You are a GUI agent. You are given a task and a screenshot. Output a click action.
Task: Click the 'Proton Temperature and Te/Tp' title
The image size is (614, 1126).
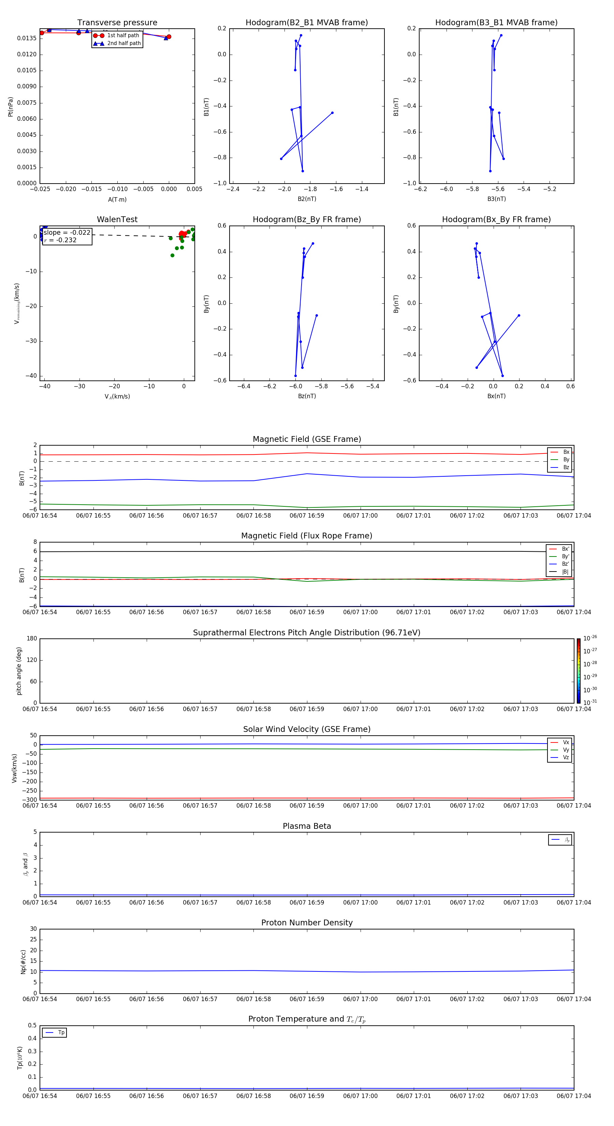click(307, 1019)
